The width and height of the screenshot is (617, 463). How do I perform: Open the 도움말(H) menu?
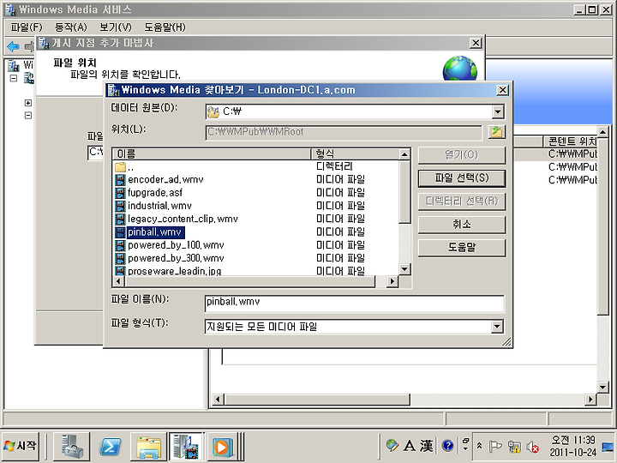click(x=165, y=27)
